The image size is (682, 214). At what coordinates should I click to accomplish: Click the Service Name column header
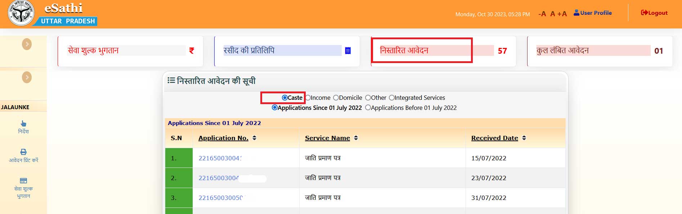click(327, 138)
